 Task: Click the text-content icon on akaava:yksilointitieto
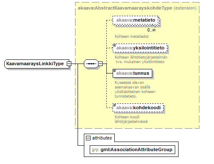115,46
